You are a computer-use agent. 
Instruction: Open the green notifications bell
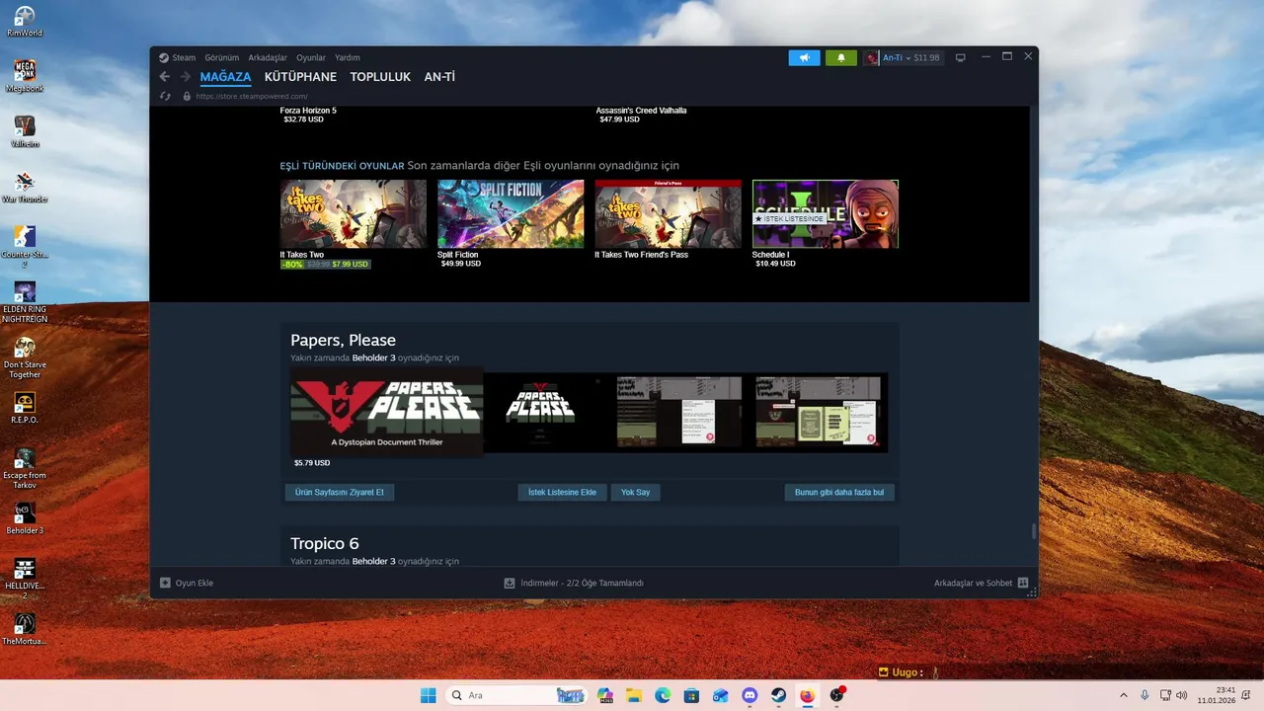coord(840,57)
